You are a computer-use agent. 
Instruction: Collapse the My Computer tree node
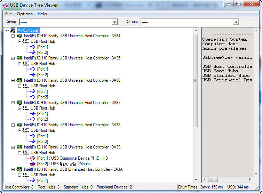tap(7, 30)
